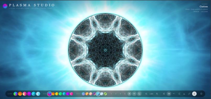Select the orange 'I' scene preset
The image size is (211, 99).
pos(20,94)
